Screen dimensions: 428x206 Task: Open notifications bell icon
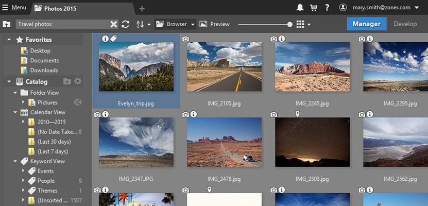coord(300,8)
